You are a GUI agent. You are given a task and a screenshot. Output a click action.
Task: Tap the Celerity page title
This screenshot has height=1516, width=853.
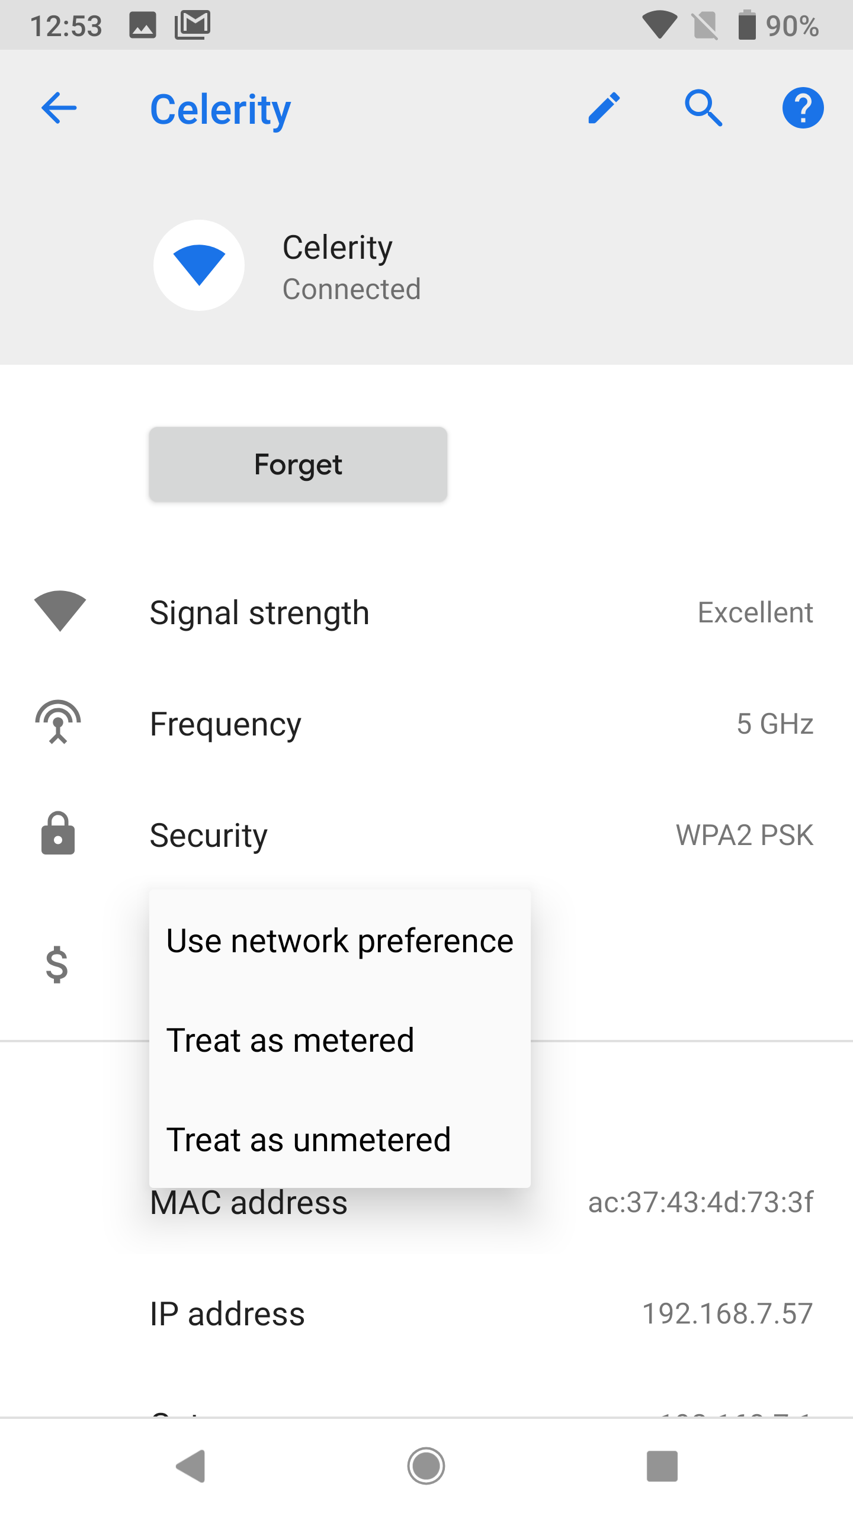pos(220,110)
